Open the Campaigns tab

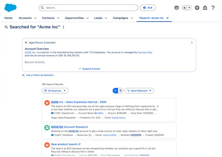(x=121, y=18)
